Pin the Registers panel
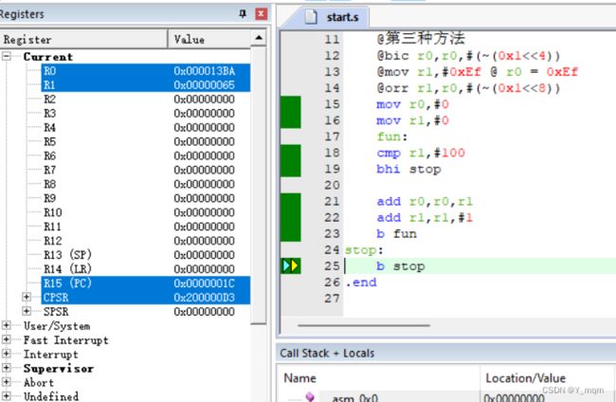The width and height of the screenshot is (616, 402). (x=243, y=14)
